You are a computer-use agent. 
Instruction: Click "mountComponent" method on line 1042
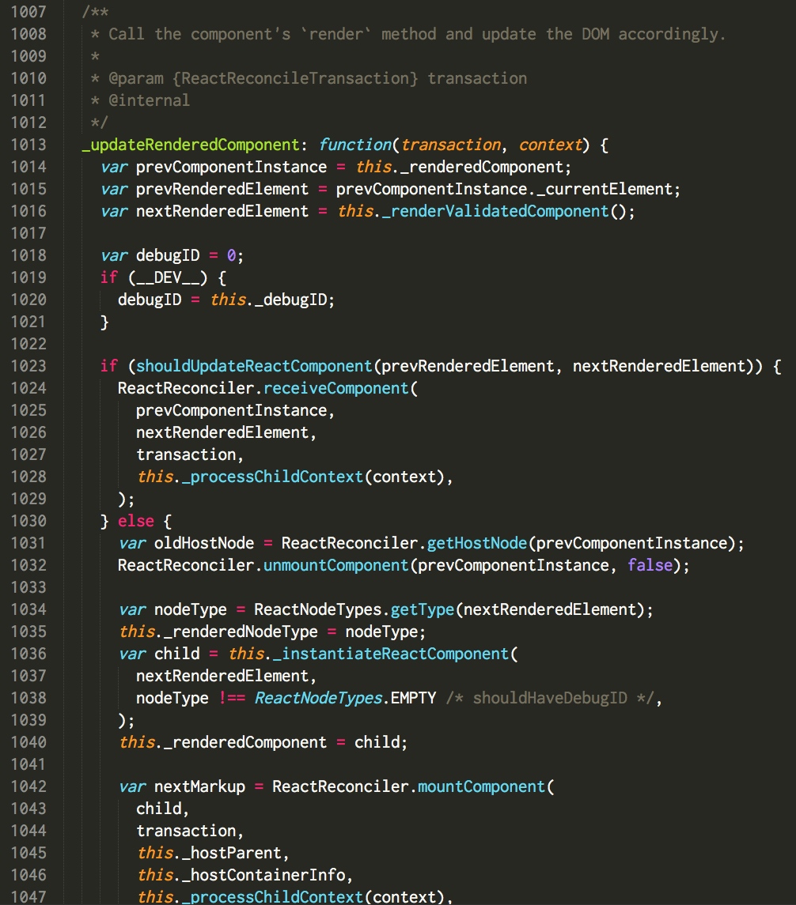tap(481, 786)
